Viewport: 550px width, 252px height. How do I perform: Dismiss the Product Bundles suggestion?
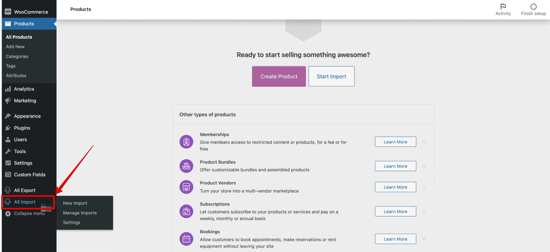[424, 166]
